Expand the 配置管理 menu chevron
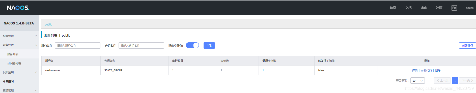The image size is (476, 93). (x=36, y=36)
